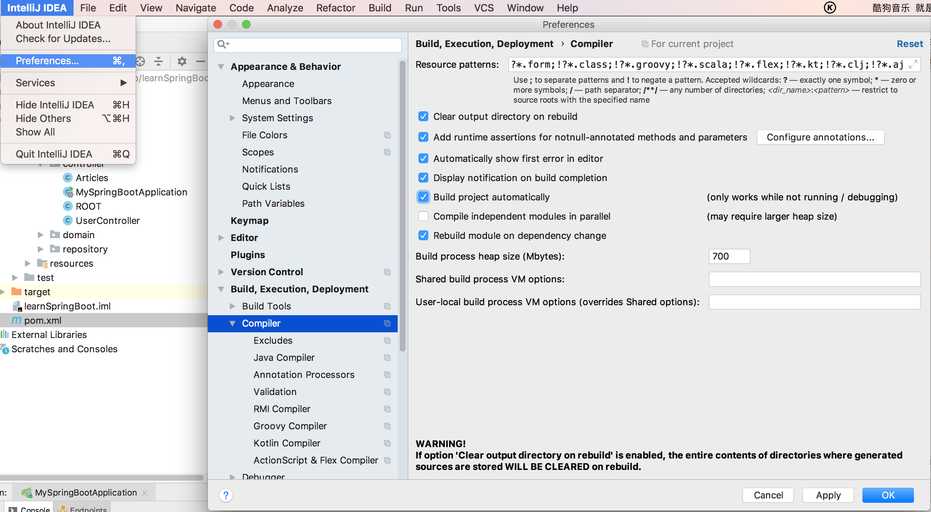Click the collapse all icon in the project toolbar
931x512 pixels.
[x=158, y=61]
